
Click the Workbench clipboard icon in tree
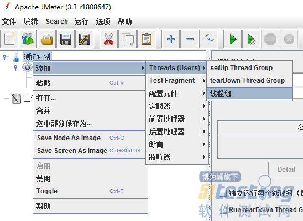coord(16,99)
